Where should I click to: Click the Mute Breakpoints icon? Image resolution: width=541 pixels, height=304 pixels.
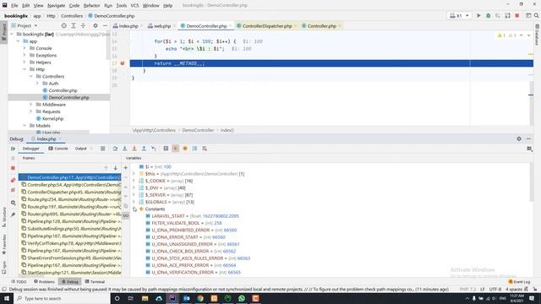[14, 190]
